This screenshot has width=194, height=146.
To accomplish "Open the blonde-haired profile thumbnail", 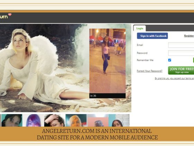I will pyautogui.click(x=76, y=120).
